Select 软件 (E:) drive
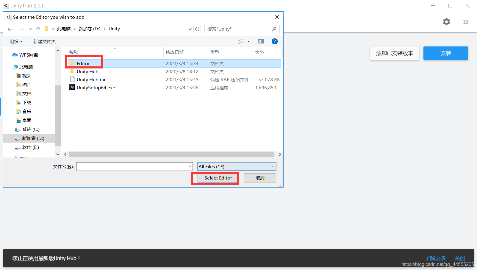The height and width of the screenshot is (270, 477). 30,147
